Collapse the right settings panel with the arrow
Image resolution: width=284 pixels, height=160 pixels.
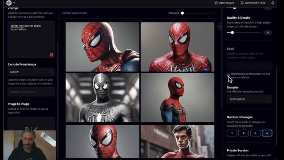tap(220, 27)
